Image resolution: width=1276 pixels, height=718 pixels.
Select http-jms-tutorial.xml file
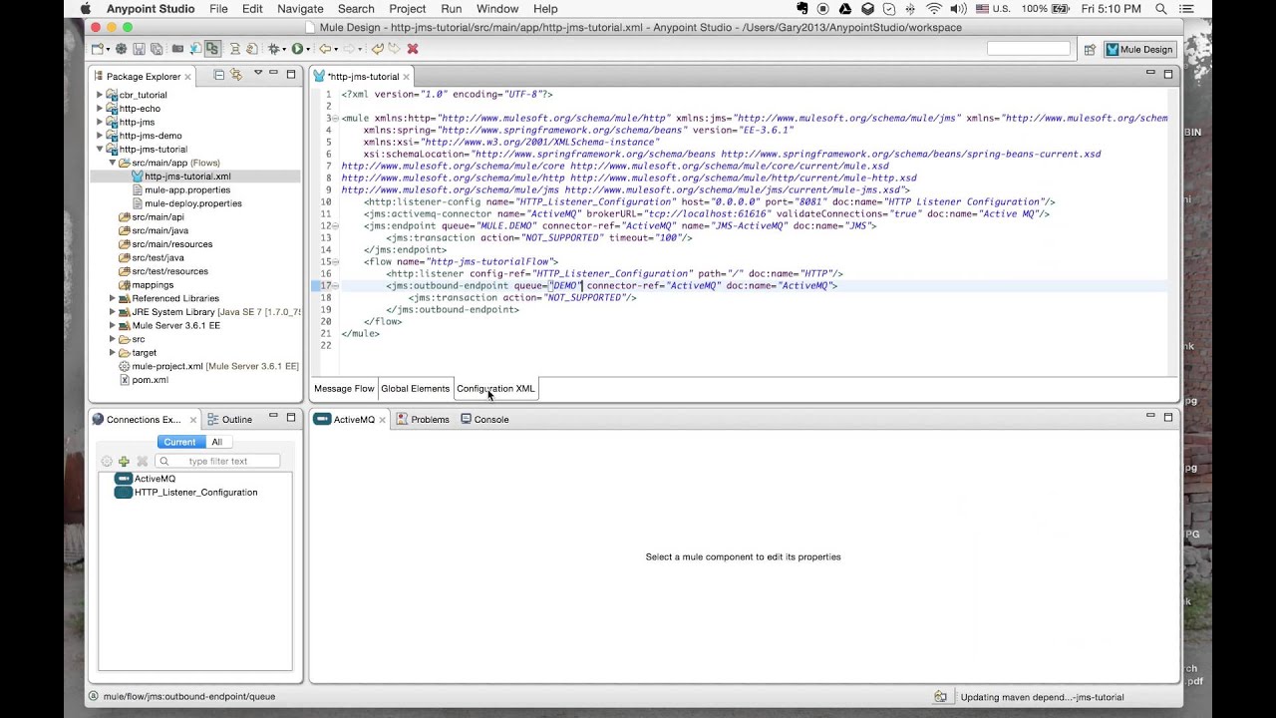click(x=187, y=177)
